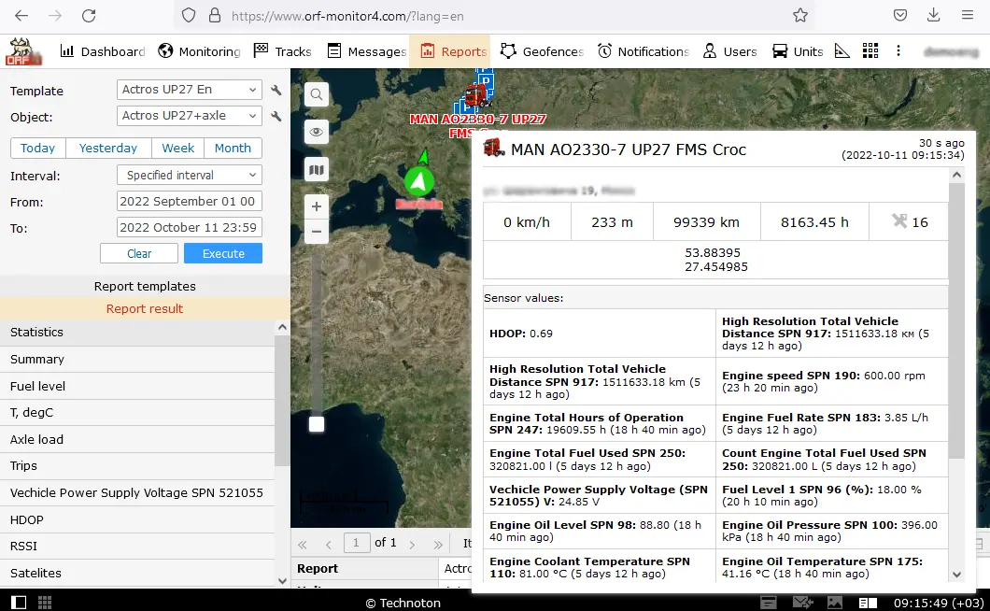Screen dimensions: 990x611
Task: Open the apps grid icon in top bar
Action: click(x=870, y=51)
